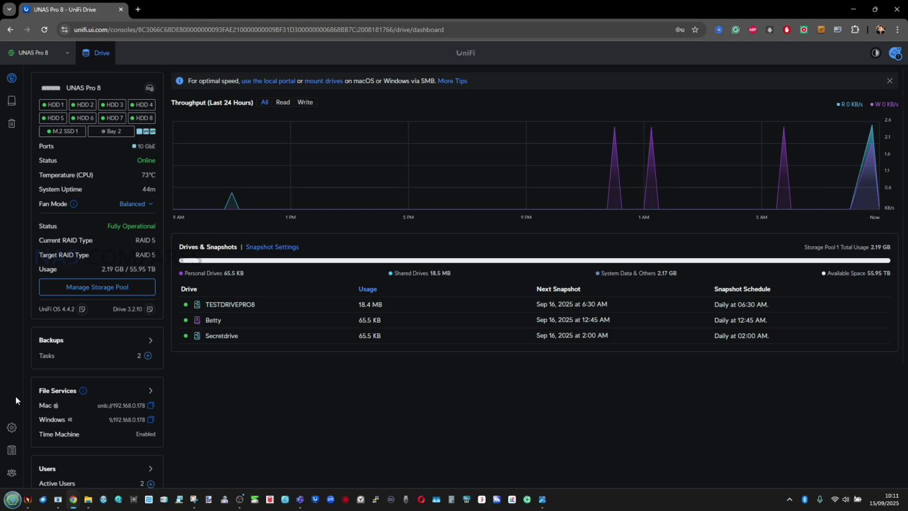Sort drives by Usage column header
Image resolution: width=908 pixels, height=511 pixels.
coord(368,289)
